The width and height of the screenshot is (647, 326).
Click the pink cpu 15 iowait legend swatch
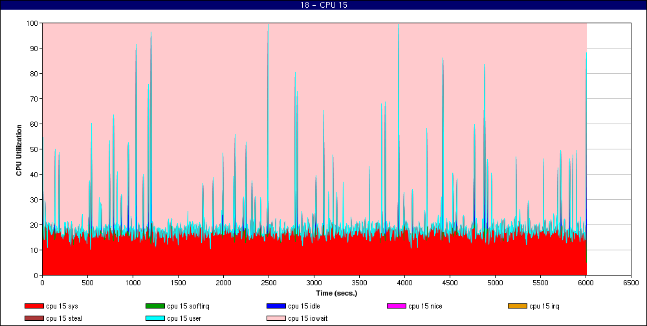point(276,319)
